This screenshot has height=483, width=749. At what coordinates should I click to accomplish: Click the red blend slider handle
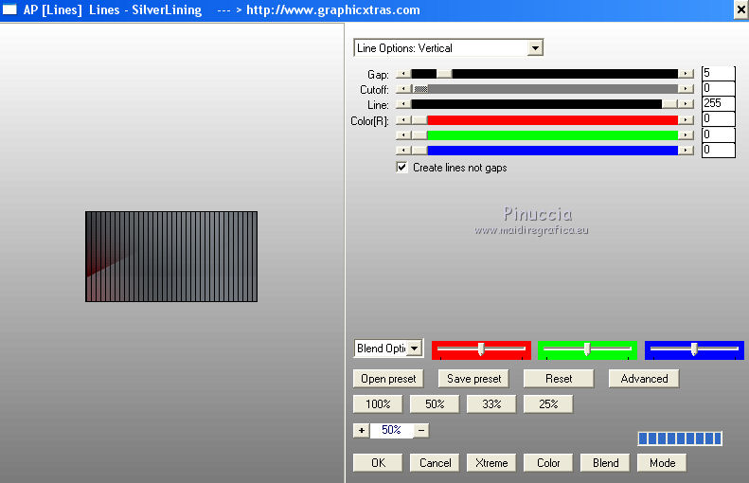[481, 349]
